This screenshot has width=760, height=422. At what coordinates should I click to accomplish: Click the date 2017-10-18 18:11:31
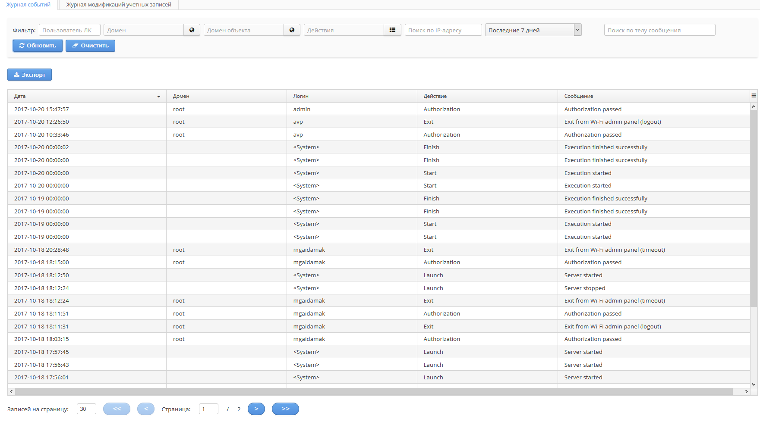click(41, 327)
